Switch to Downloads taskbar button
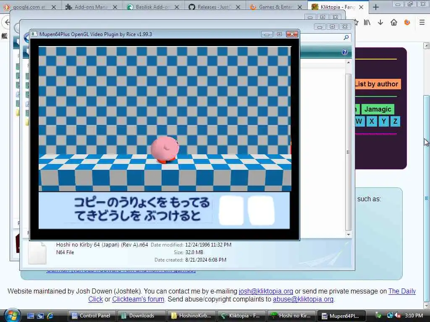 [x=142, y=316]
